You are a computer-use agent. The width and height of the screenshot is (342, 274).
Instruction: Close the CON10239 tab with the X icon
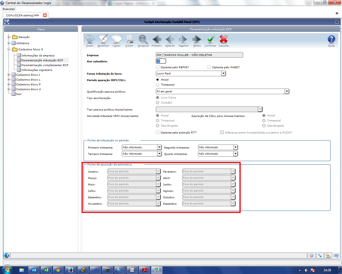click(45, 15)
